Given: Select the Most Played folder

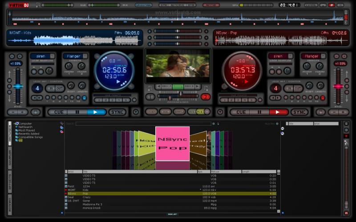Looking at the screenshot, I should [x=27, y=130].
